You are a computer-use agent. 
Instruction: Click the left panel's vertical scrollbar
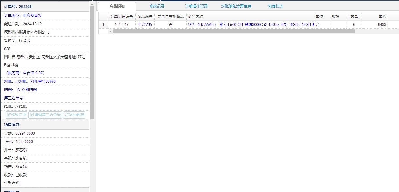click(x=92, y=63)
